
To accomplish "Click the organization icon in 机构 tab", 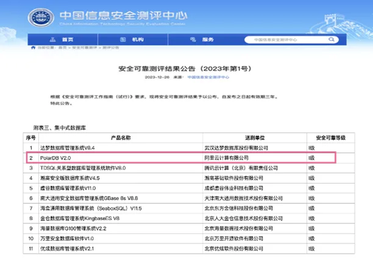I will click(x=123, y=40).
